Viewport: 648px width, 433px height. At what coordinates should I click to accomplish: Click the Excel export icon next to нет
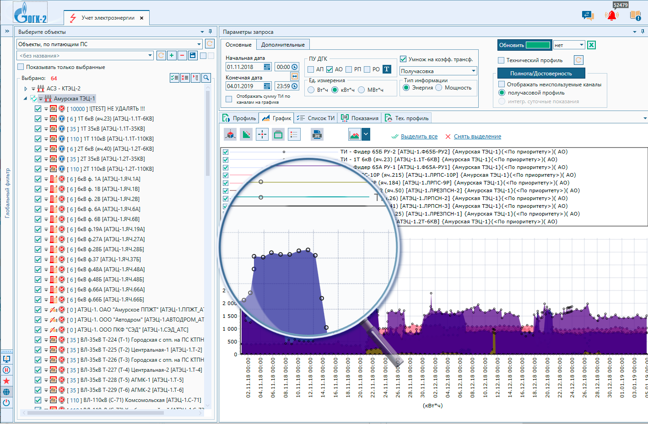click(x=591, y=45)
